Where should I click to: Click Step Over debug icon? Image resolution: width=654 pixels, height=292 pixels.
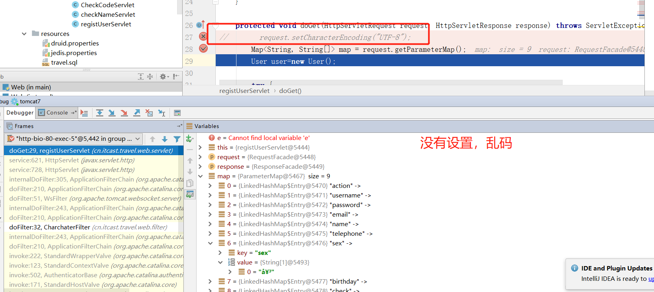click(100, 113)
